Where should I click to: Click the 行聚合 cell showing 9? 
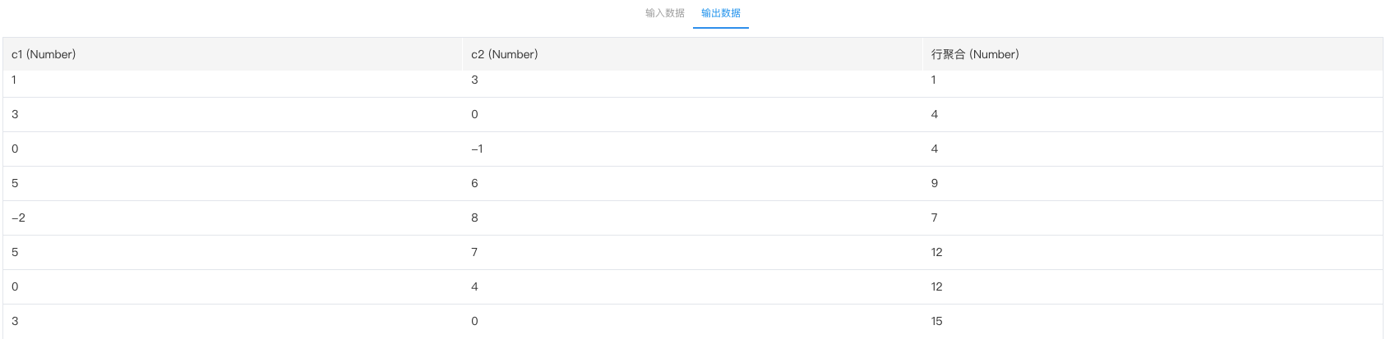click(1153, 184)
